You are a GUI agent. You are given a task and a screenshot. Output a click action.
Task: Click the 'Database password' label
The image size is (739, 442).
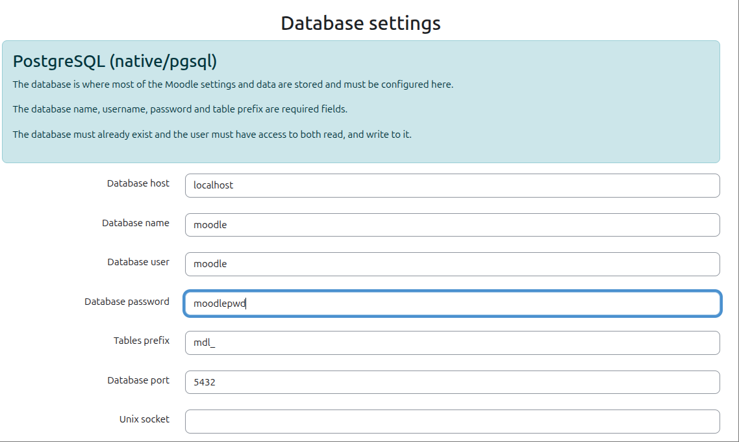coord(127,302)
